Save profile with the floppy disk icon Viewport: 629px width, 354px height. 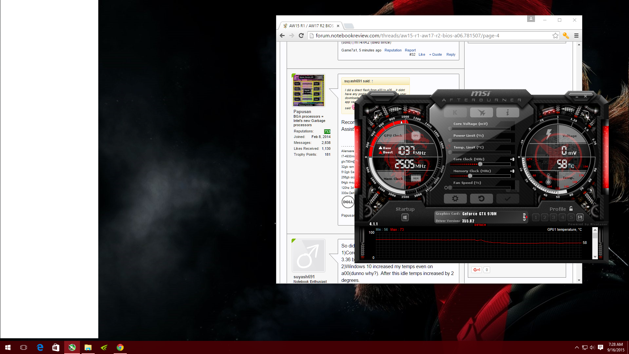(x=580, y=217)
